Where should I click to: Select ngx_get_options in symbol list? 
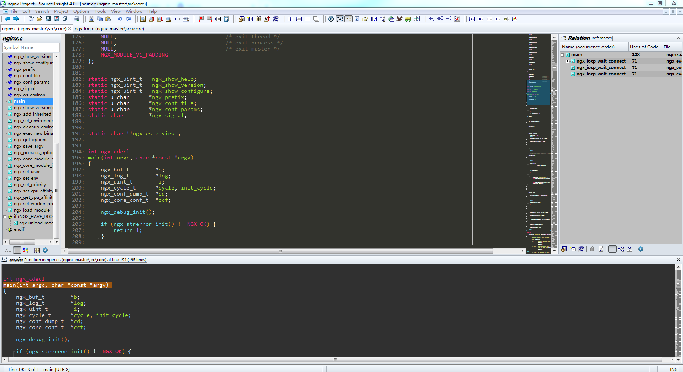point(30,140)
